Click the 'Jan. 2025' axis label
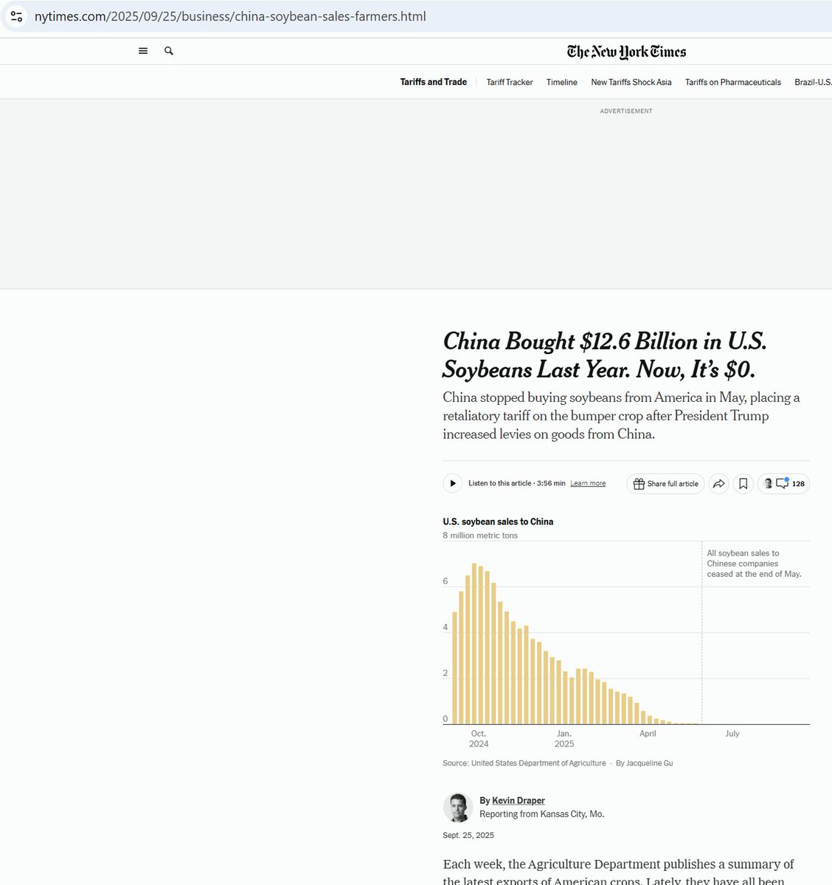Screen dimensions: 832x885 point(564,739)
